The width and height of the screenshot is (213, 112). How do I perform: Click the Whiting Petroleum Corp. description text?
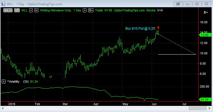[56, 10]
